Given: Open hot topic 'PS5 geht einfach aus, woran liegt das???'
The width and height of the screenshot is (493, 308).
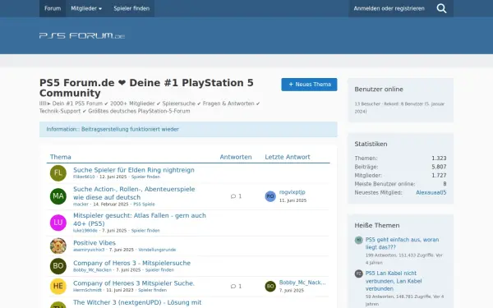Looking at the screenshot, I should pos(402,244).
